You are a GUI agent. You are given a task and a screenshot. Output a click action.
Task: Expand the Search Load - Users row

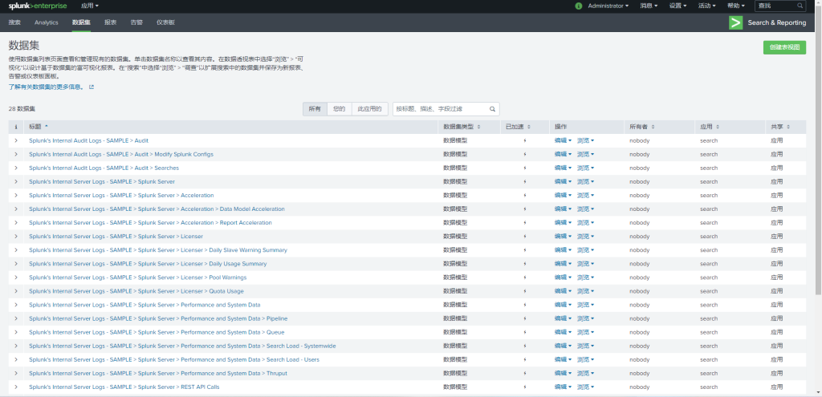[16, 359]
